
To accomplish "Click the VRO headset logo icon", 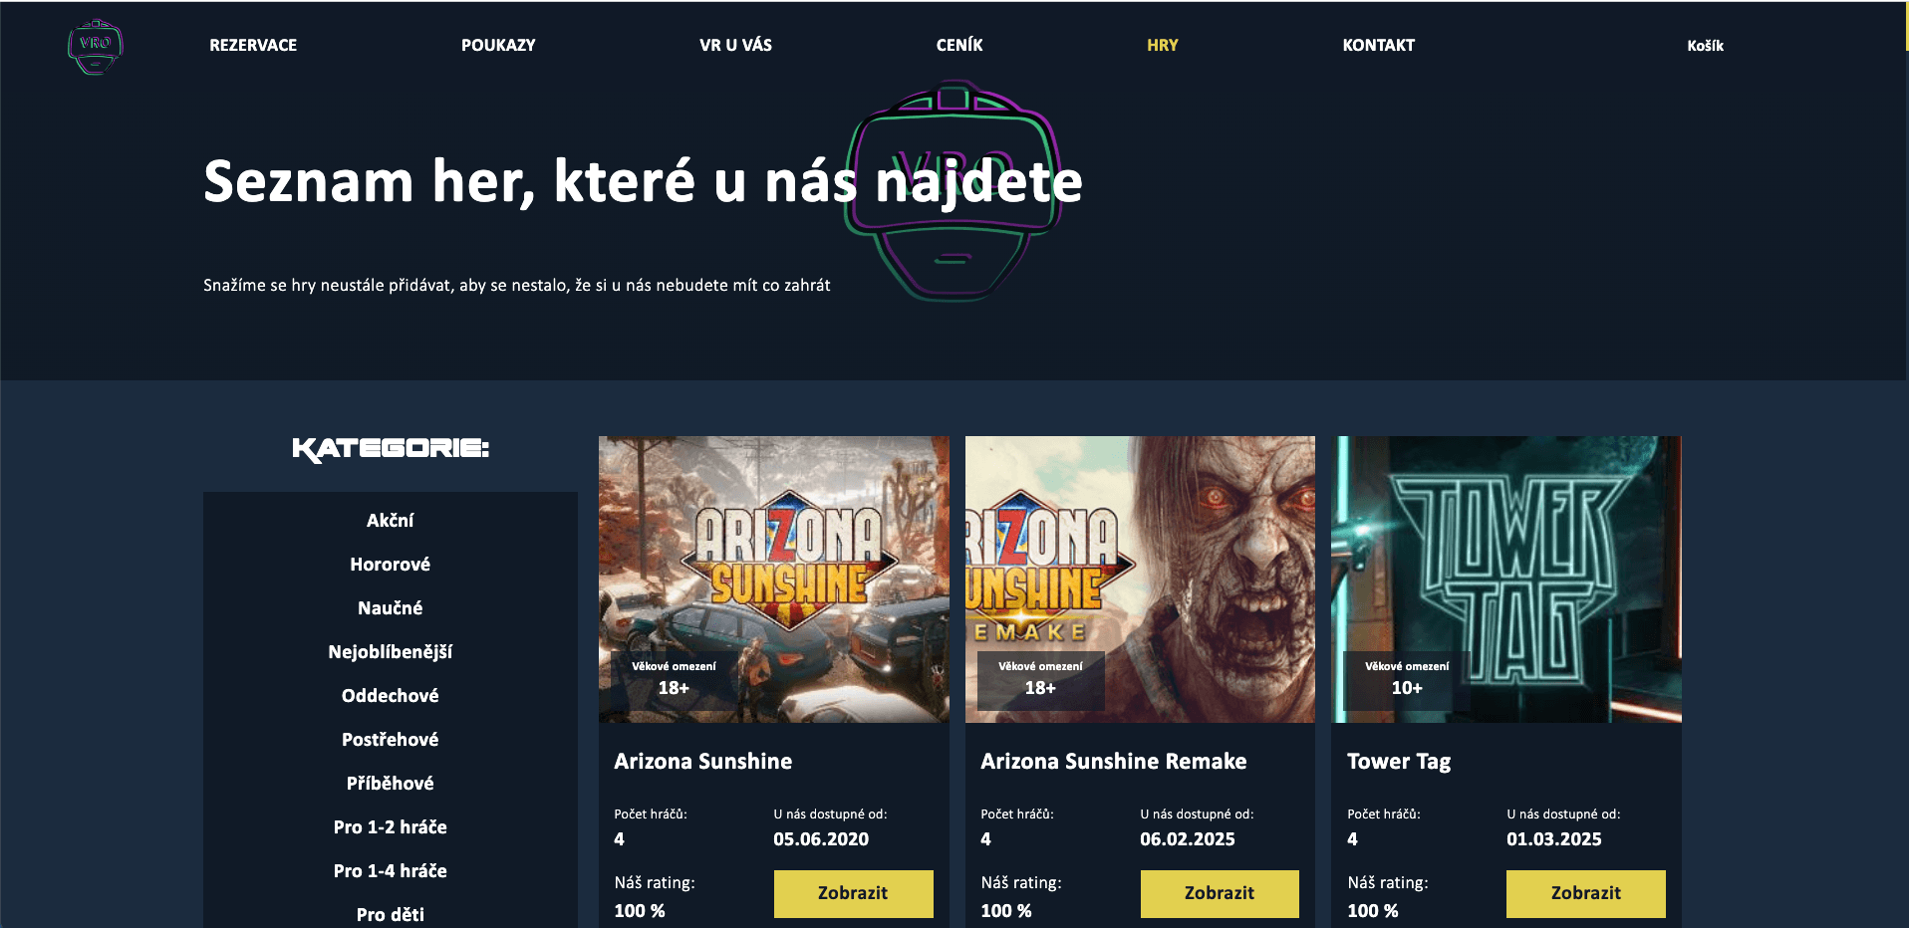I will [95, 46].
